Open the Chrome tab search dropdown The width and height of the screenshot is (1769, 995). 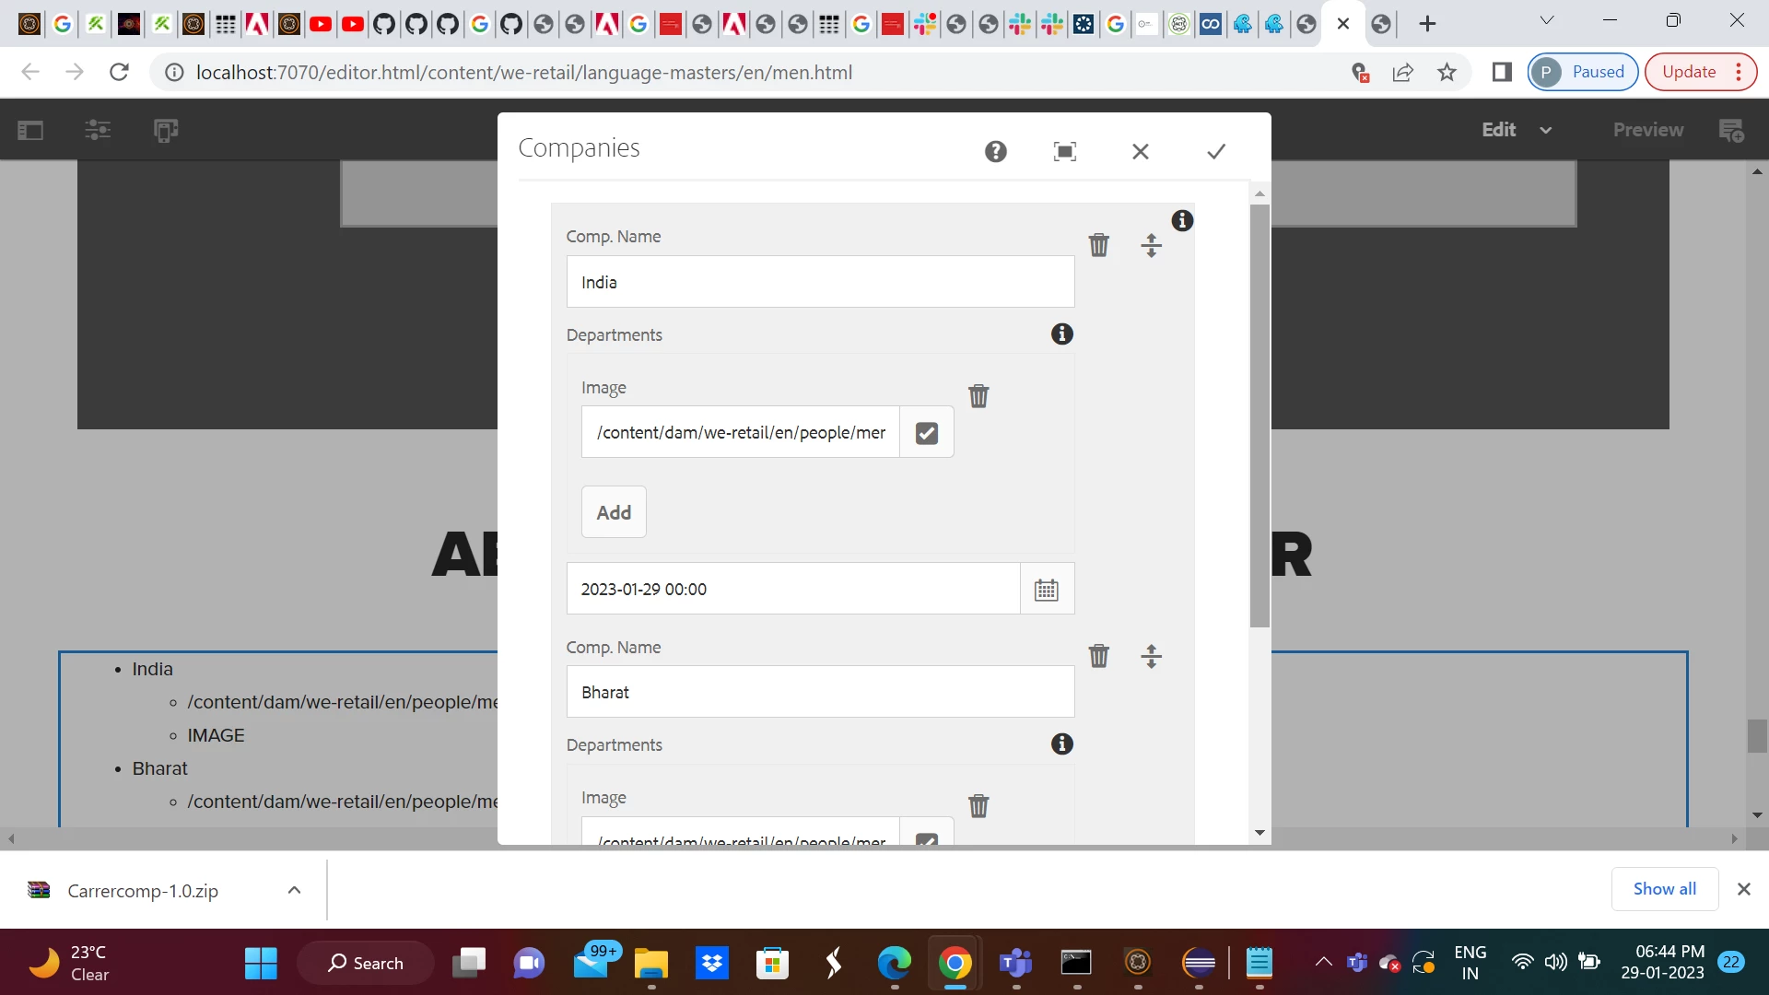click(x=1546, y=20)
